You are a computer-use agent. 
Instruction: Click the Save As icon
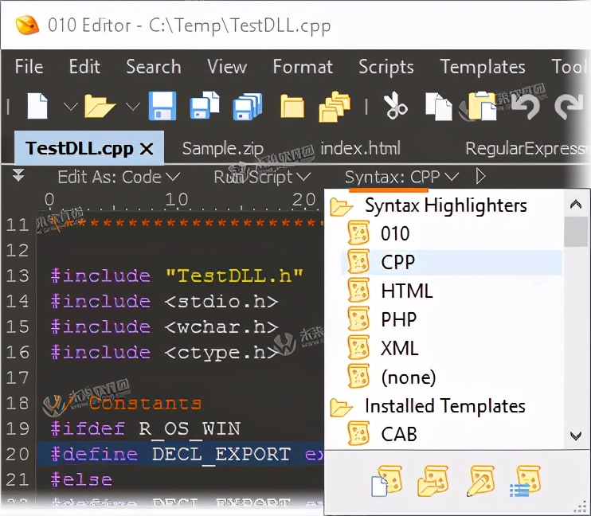204,105
